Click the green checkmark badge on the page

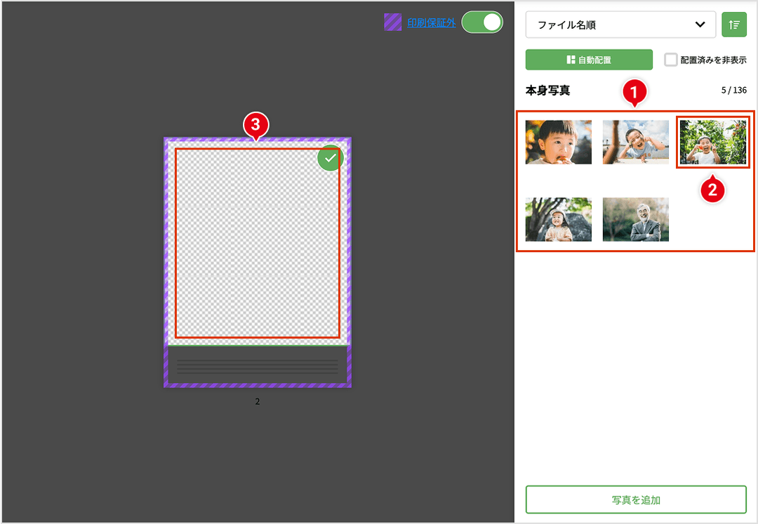coord(330,159)
